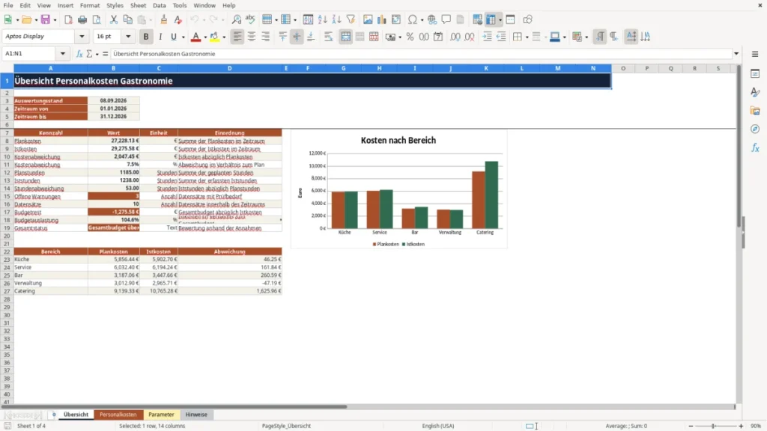Screen dimensions: 767x431
Task: Toggle Italic formatting
Action: (x=160, y=37)
